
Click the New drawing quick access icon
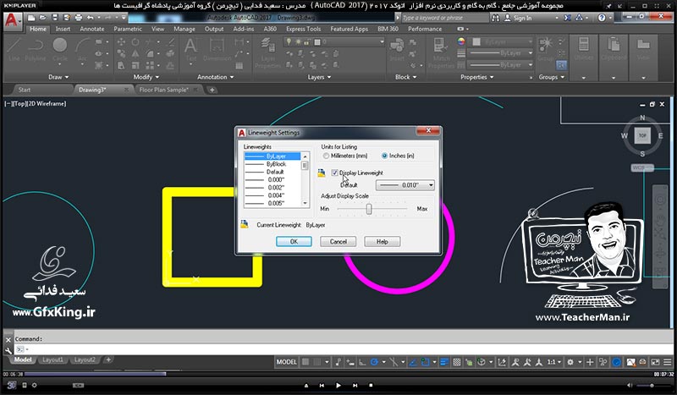[x=31, y=18]
